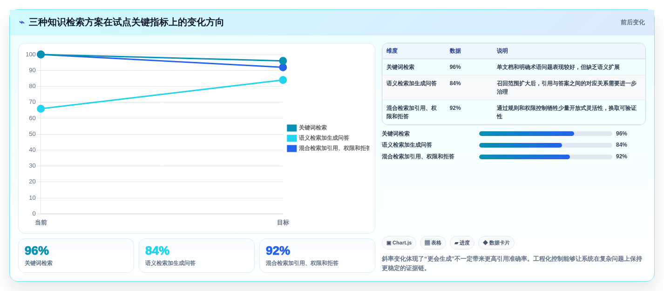This screenshot has height=291, width=664.
Task: Click the 92% label beside progress bar
Action: coord(622,157)
